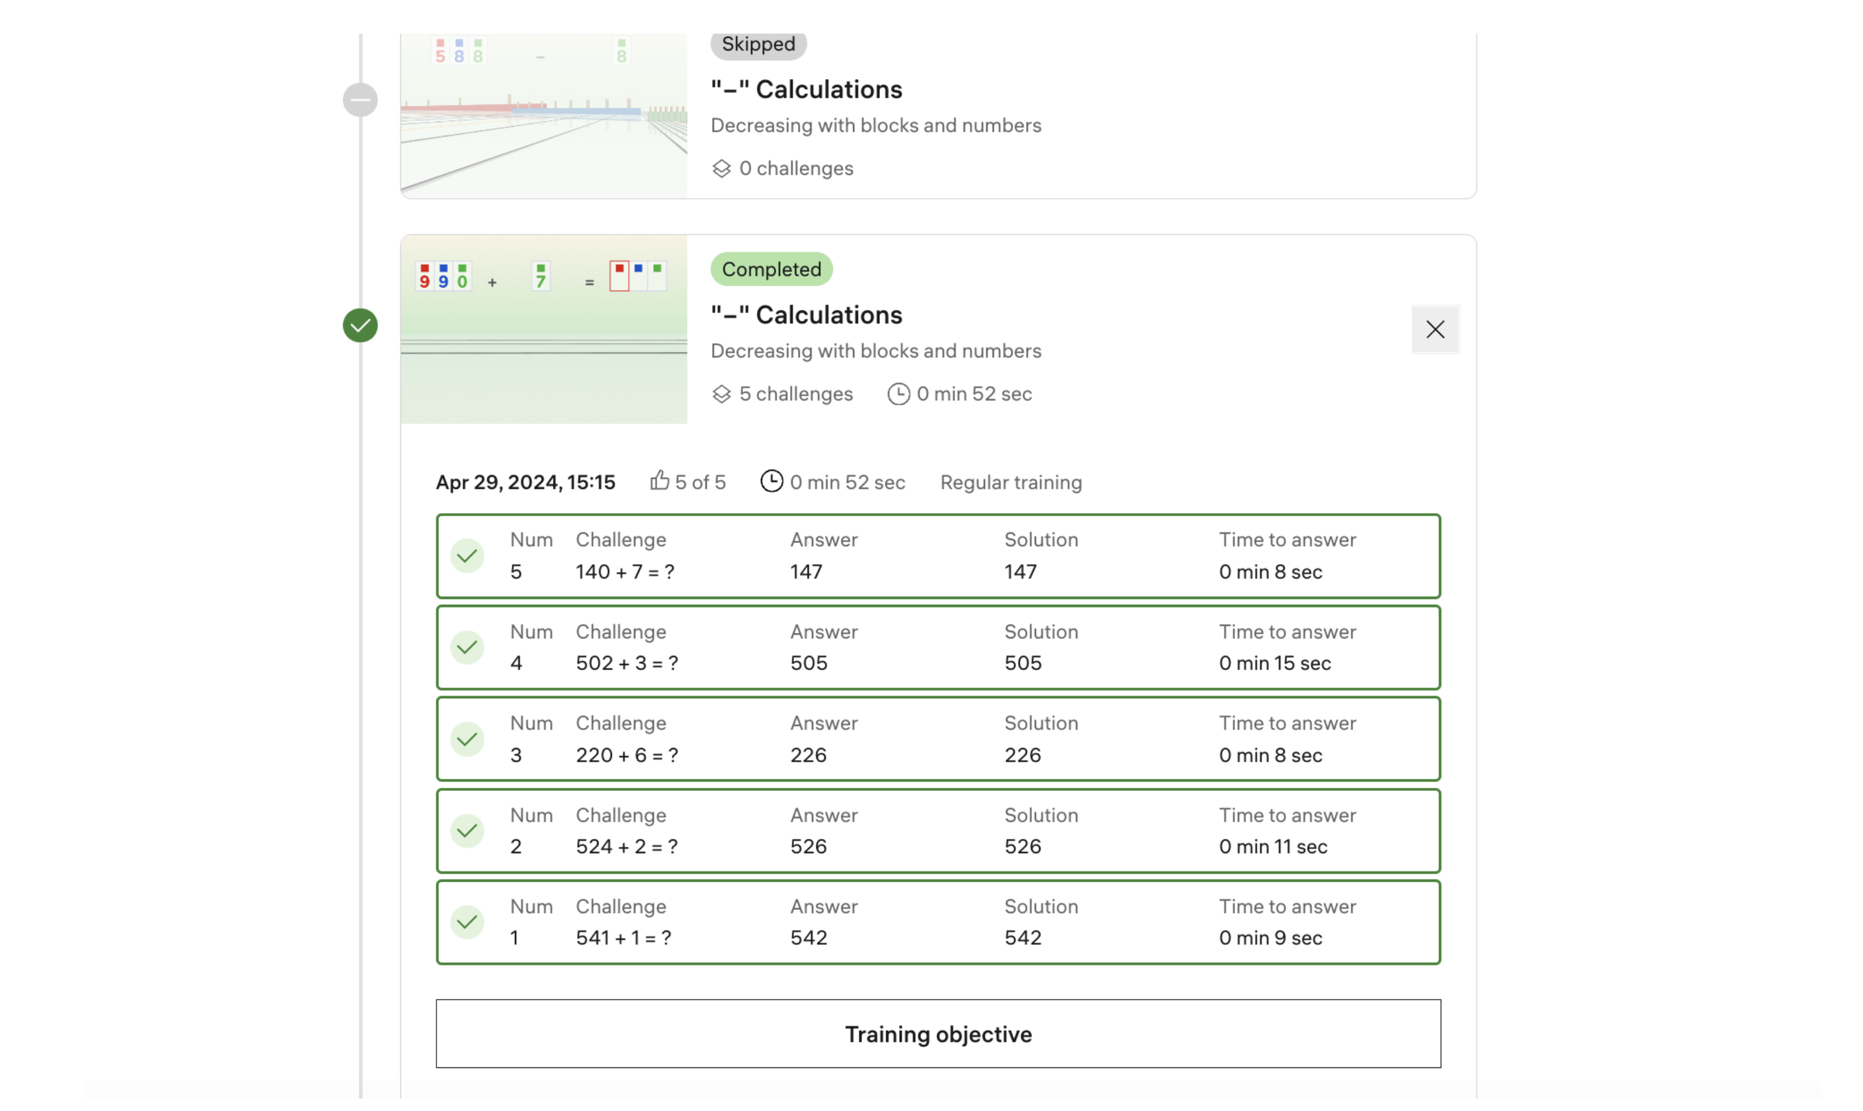The height and width of the screenshot is (1111, 1863).
Task: Click the green completed checkmark timeline marker
Action: [x=360, y=326]
